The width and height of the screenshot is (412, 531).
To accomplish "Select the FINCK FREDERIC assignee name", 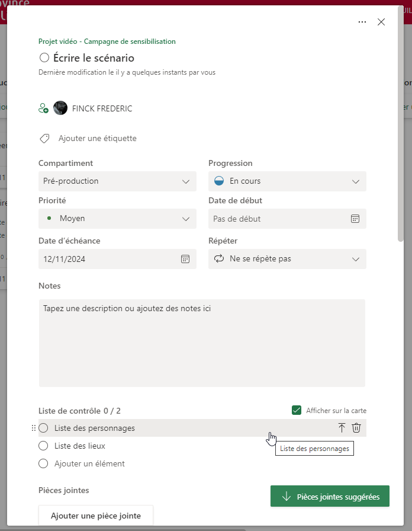I will click(102, 108).
